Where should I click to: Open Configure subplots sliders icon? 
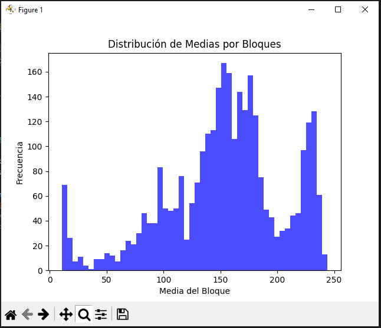pos(101,314)
